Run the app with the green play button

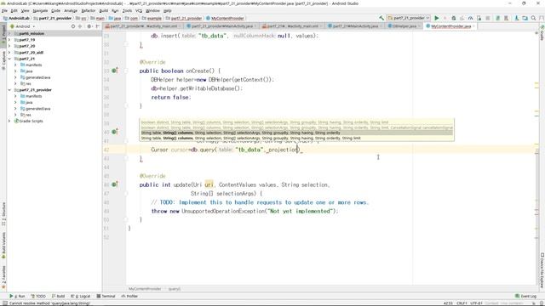point(437,18)
